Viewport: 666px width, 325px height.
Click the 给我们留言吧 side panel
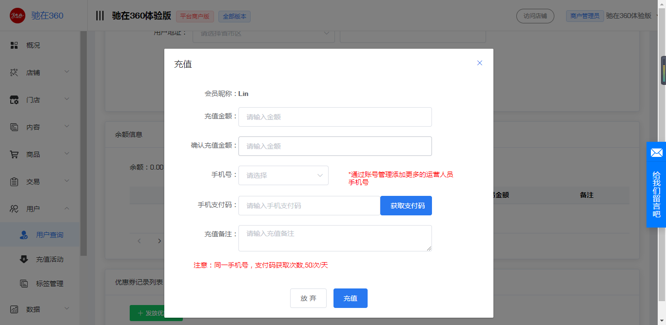(x=656, y=185)
